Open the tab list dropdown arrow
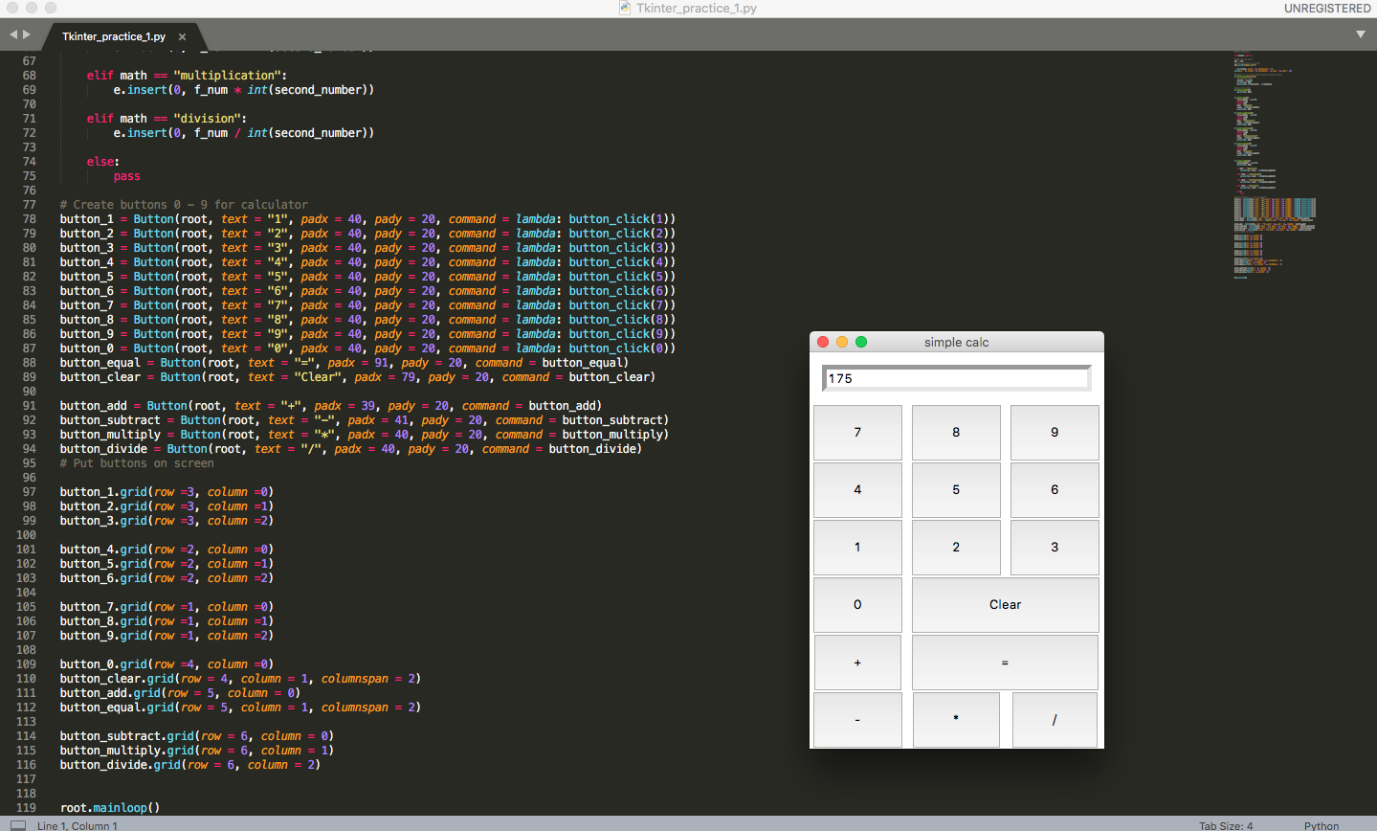The width and height of the screenshot is (1377, 831). (x=1360, y=34)
